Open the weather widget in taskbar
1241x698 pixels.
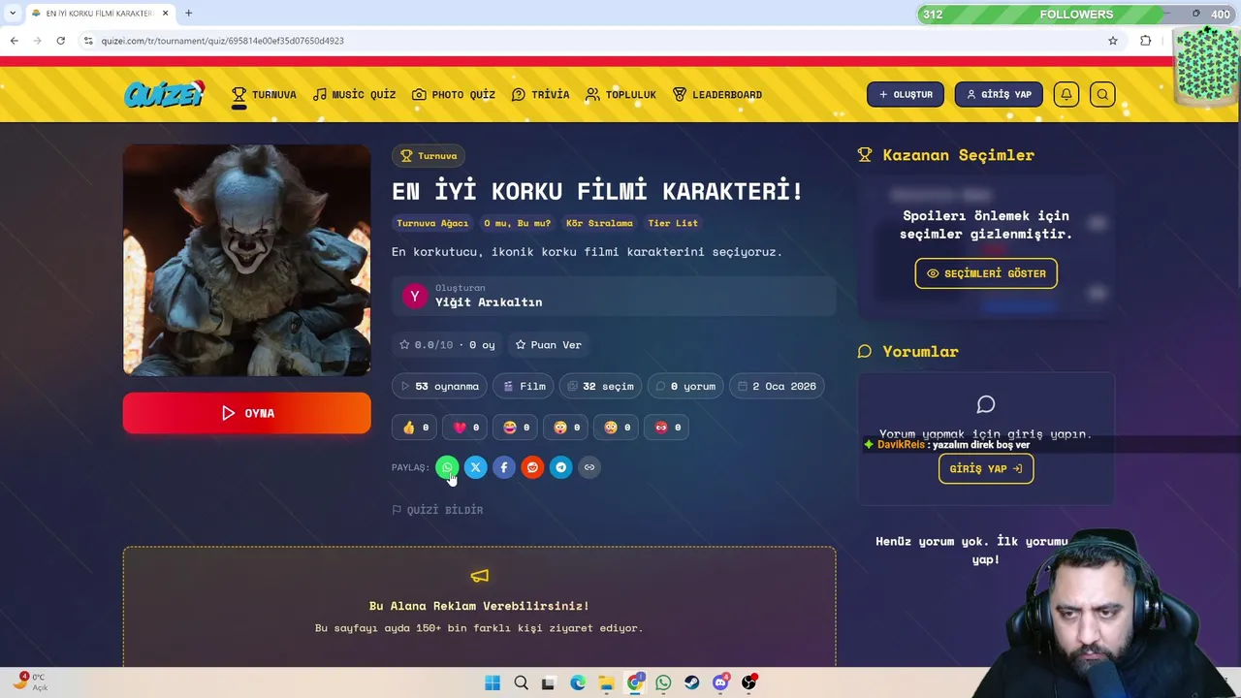(31, 682)
